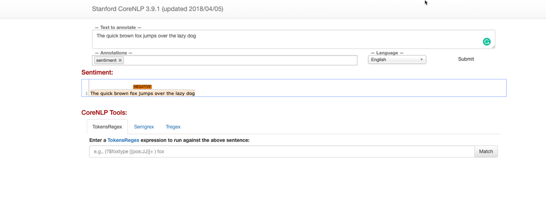Screen dimensions: 546x203
Task: Click the Sentiment: heading
Action: [x=97, y=73]
